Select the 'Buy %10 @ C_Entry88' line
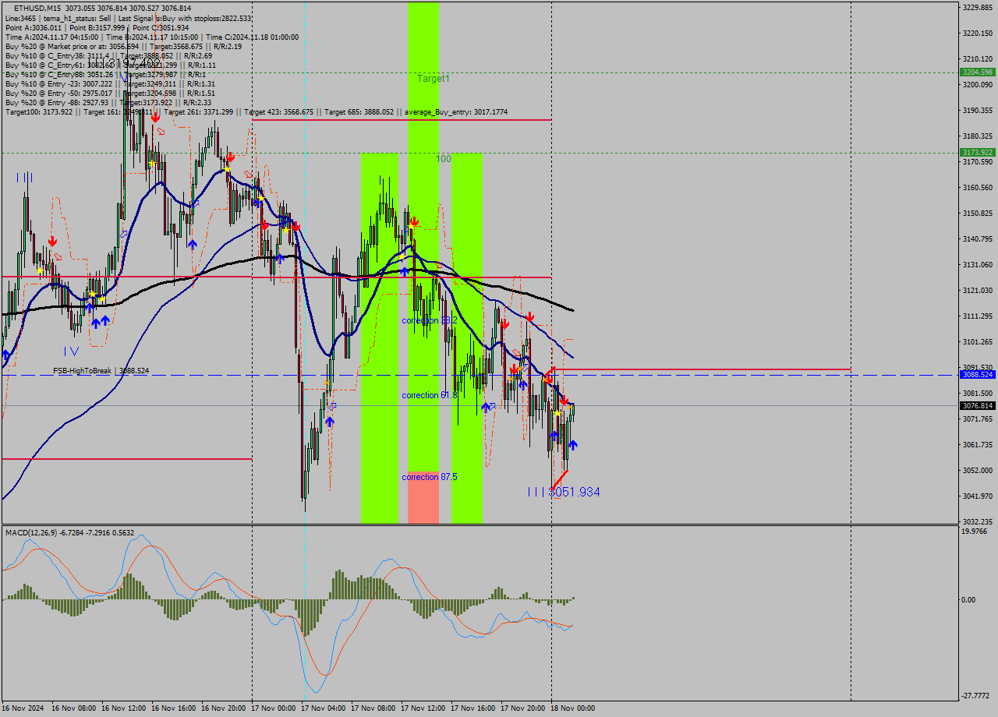 [x=105, y=74]
